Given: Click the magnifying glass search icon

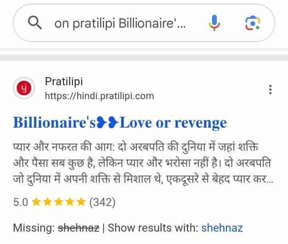Looking at the screenshot, I should click(x=35, y=22).
